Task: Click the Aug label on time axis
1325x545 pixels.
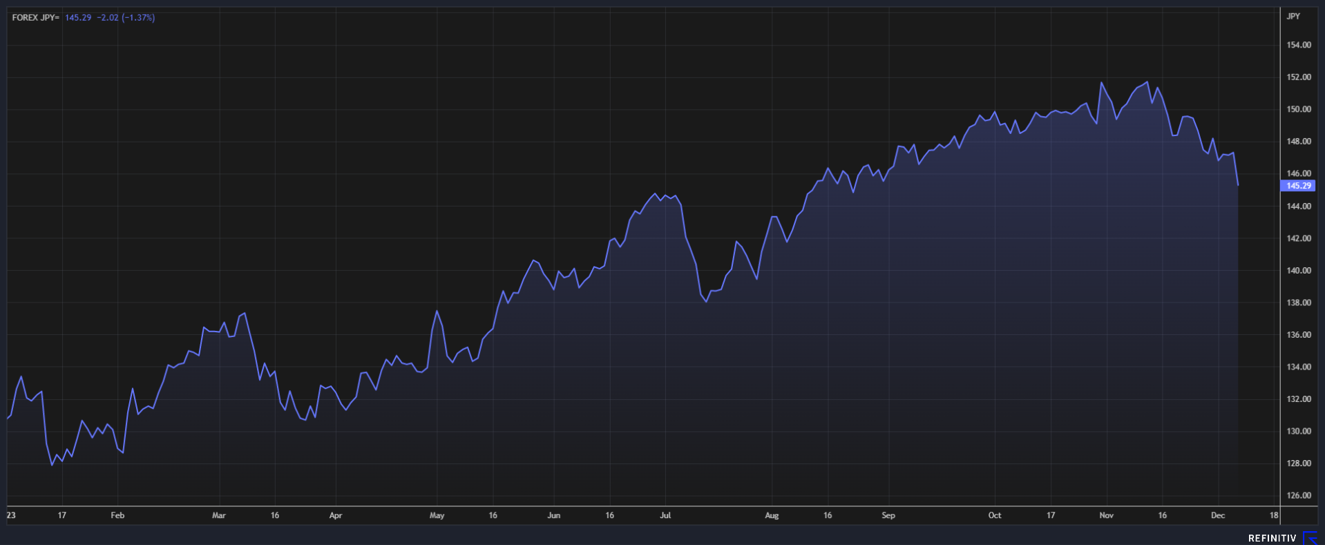Action: tap(772, 515)
